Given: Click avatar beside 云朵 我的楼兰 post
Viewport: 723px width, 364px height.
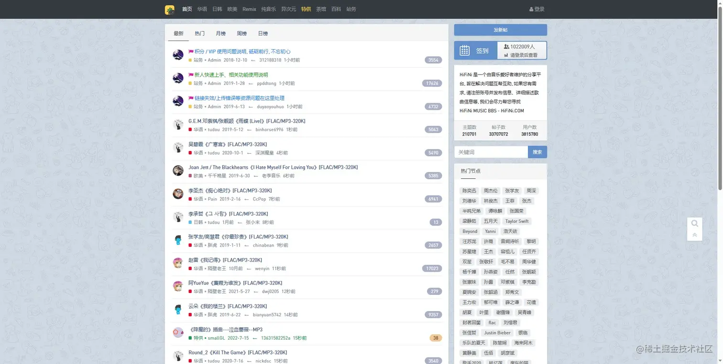Looking at the screenshot, I should [x=178, y=310].
